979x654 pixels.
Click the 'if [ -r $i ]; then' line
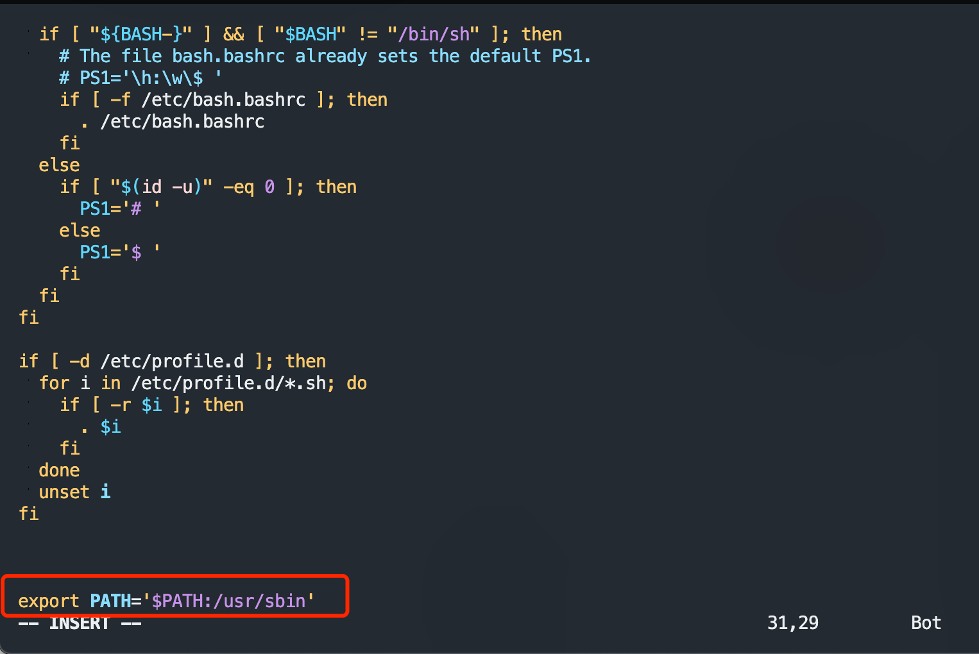click(151, 405)
